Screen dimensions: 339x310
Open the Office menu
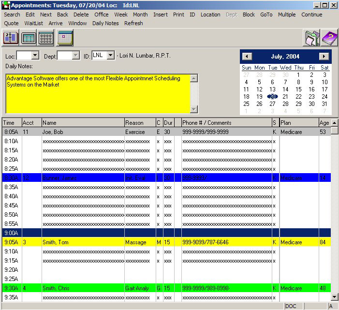pos(102,15)
